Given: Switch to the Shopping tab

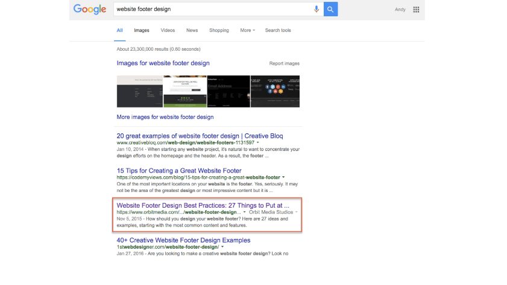Looking at the screenshot, I should coord(219,30).
